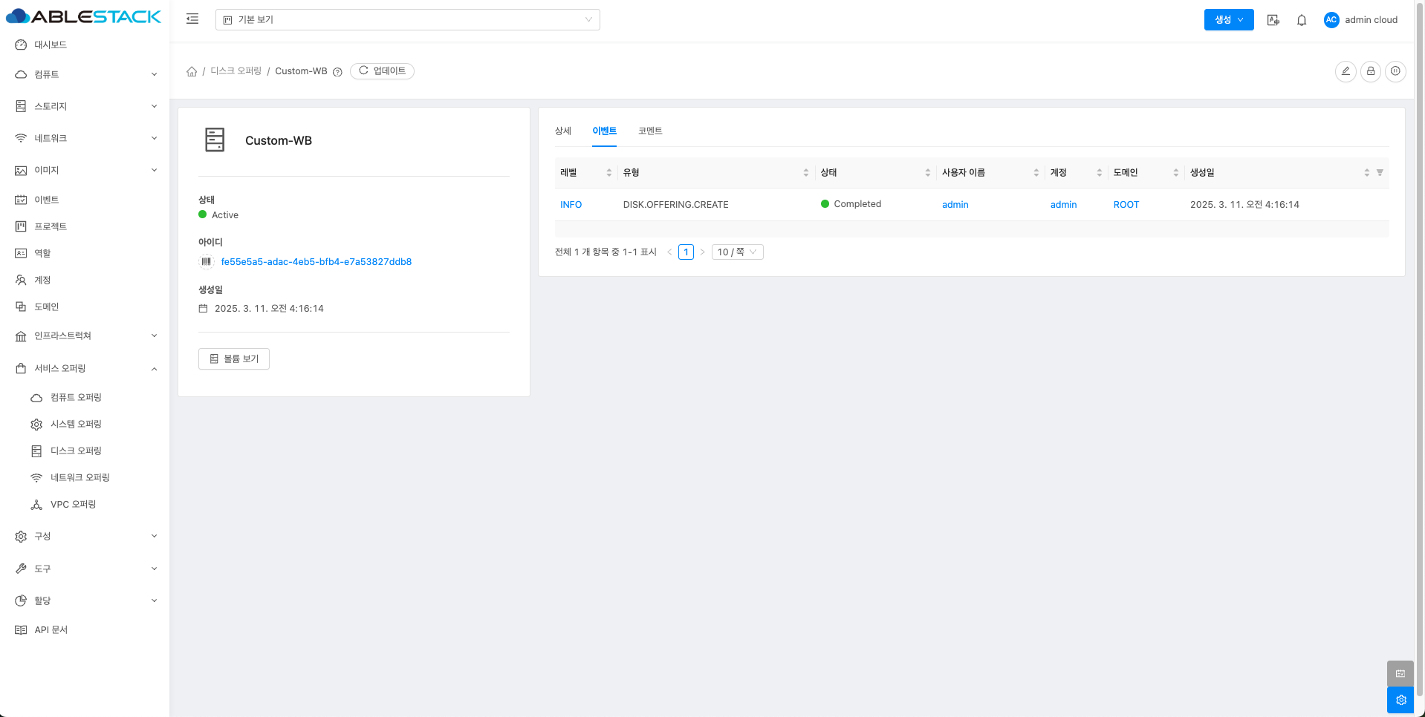Click the filter icon in table header
Image resolution: width=1425 pixels, height=717 pixels.
pos(1380,173)
